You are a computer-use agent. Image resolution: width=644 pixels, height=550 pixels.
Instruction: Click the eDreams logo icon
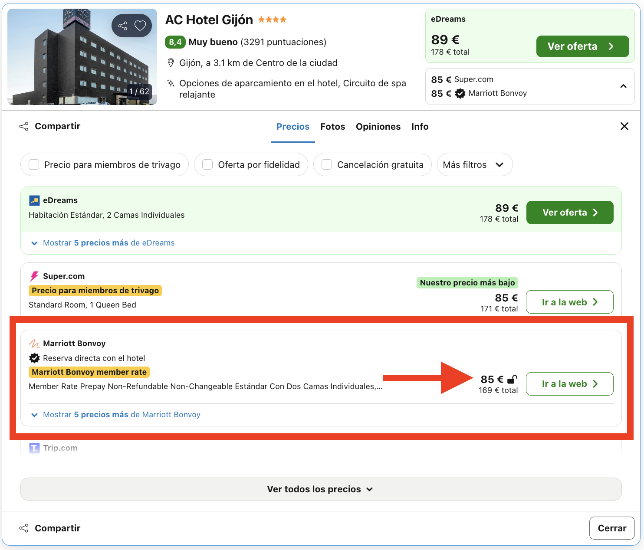pyautogui.click(x=34, y=200)
